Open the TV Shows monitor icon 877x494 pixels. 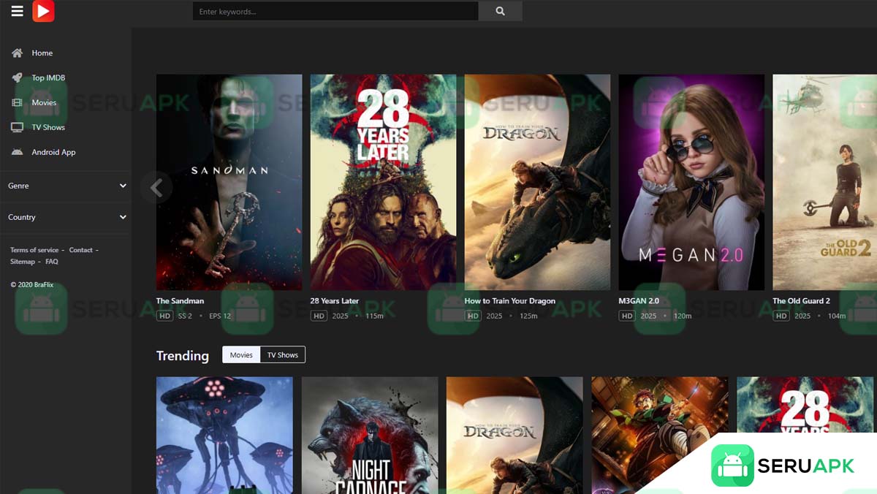pos(17,127)
